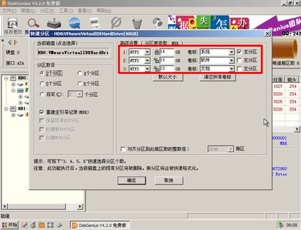
Task: Select the 6个分区 radio option
Action: click(x=79, y=83)
